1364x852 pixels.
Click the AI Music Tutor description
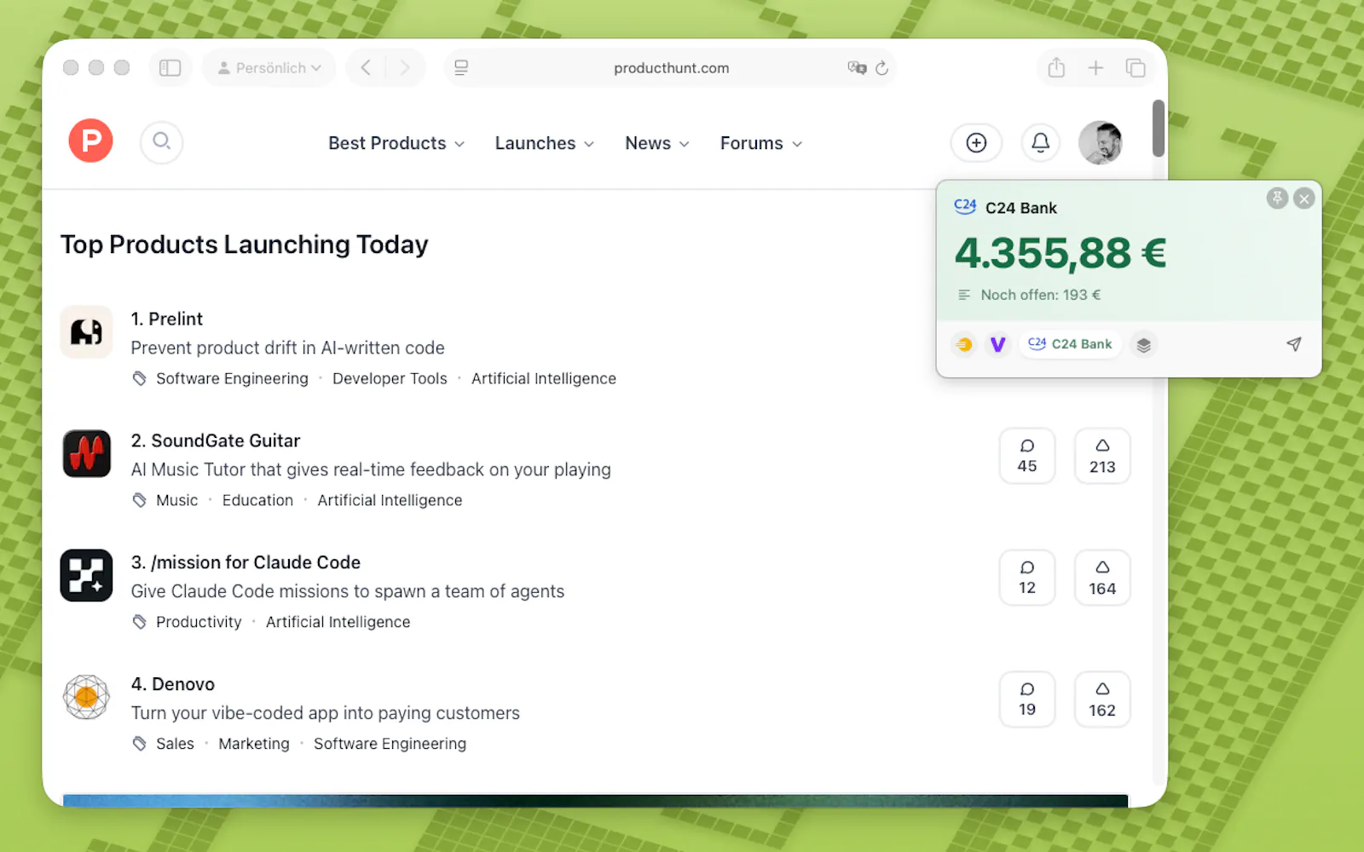tap(371, 469)
